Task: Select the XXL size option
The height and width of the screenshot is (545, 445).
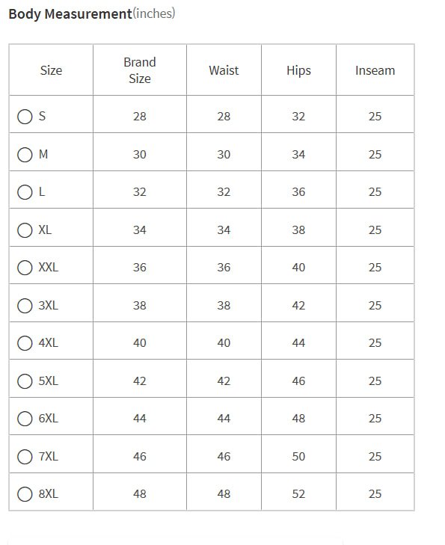Action: [x=25, y=268]
